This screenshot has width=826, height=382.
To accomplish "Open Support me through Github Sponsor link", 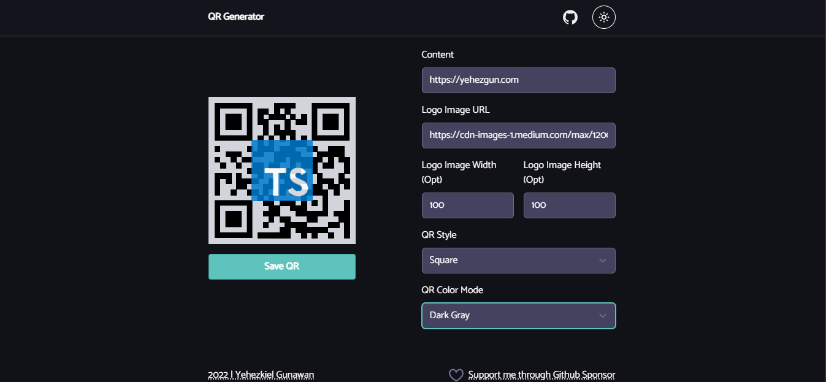I will pyautogui.click(x=541, y=375).
